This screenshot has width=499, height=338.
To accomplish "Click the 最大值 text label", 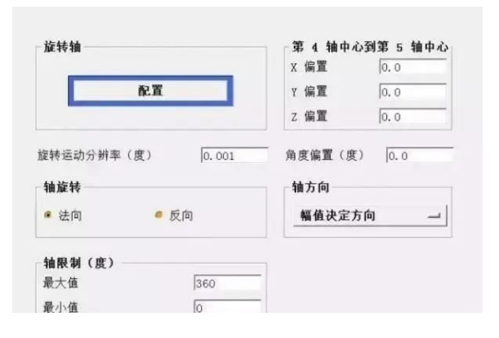I will pos(60,283).
